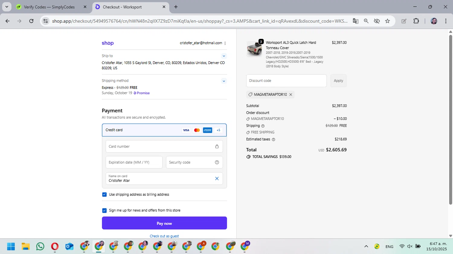Show security code help tooltip

(x=217, y=162)
